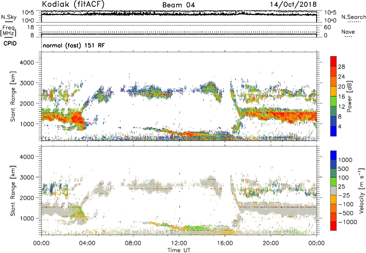Image resolution: width=366 pixels, height=253 pixels.
Task: Click 'Slant Range [km]' label of power panel
Action: (x=13, y=96)
